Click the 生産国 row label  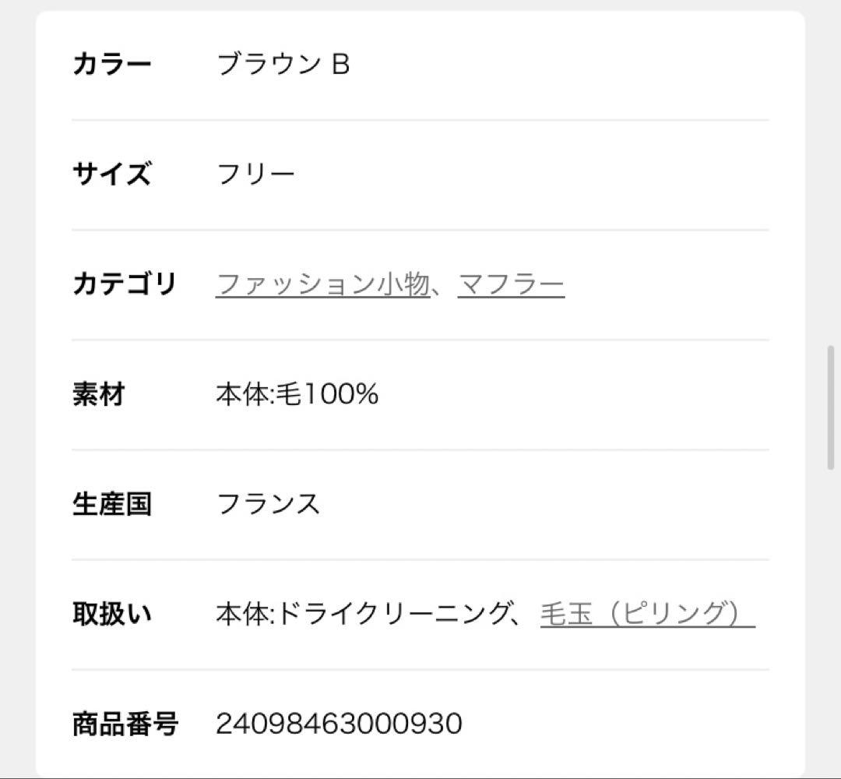coord(111,504)
